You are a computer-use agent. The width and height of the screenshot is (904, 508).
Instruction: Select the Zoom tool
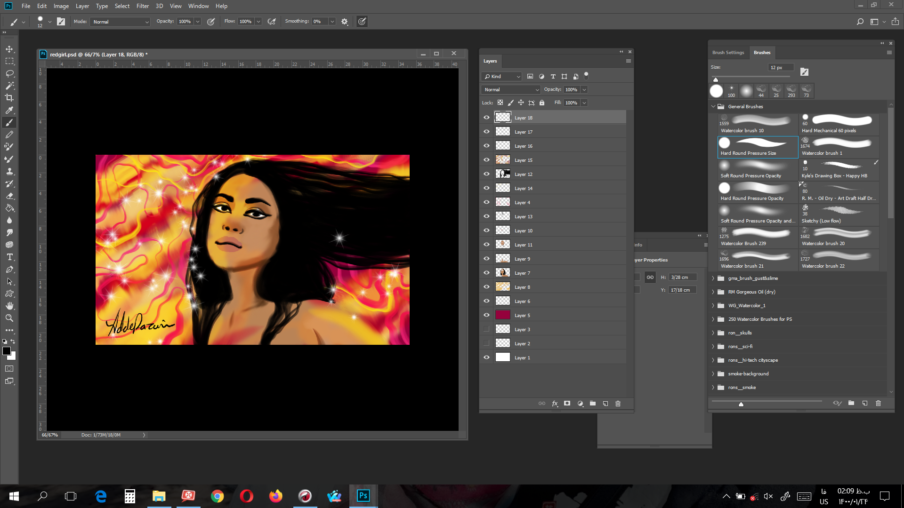pos(9,318)
